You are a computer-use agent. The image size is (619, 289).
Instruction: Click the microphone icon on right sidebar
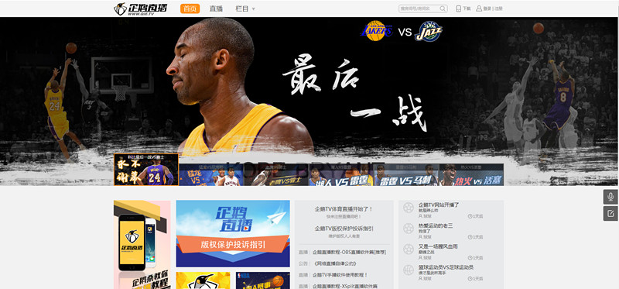610,197
